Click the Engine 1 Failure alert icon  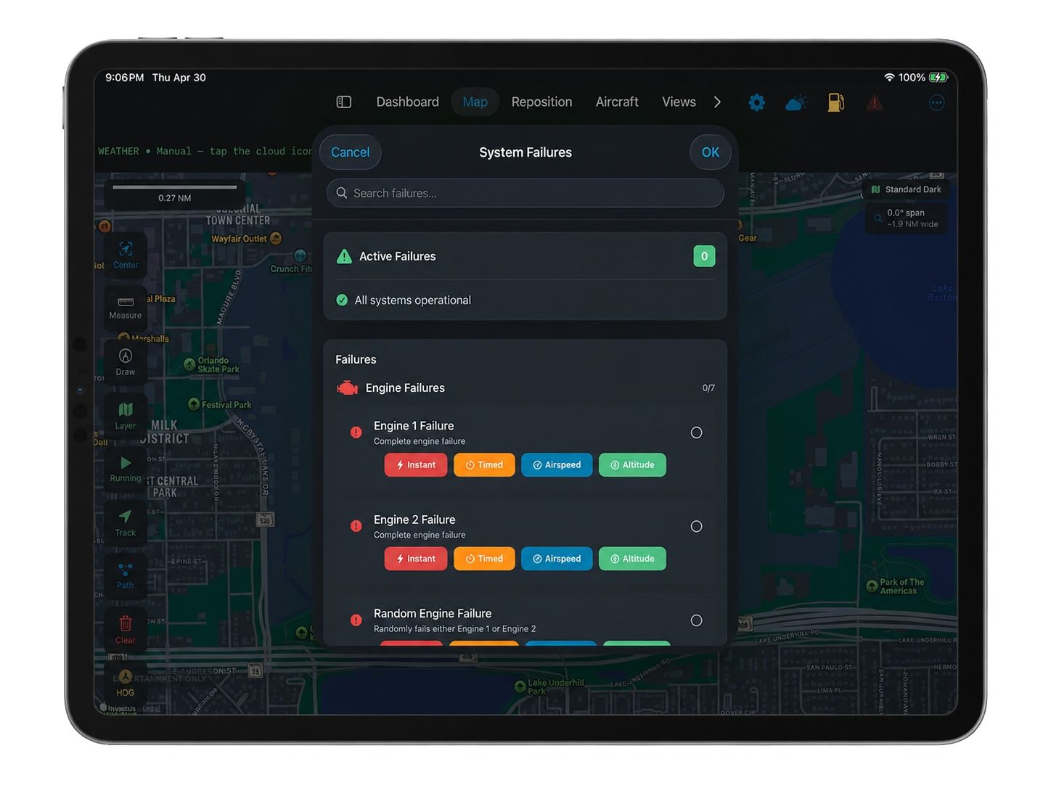[x=356, y=432]
